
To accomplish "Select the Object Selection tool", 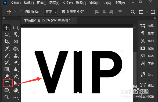I will (16, 35).
